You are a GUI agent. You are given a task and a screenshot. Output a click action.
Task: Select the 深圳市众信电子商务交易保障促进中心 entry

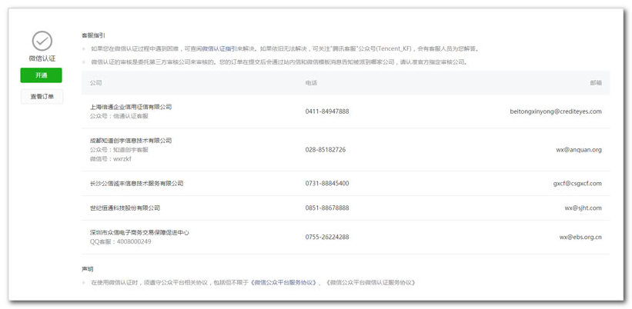pos(139,232)
